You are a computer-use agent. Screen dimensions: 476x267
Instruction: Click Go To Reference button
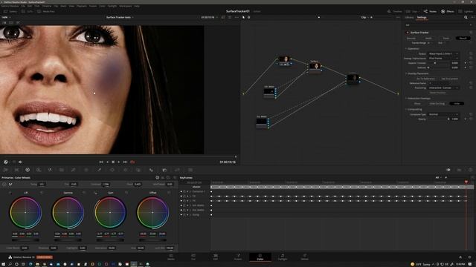(x=425, y=79)
